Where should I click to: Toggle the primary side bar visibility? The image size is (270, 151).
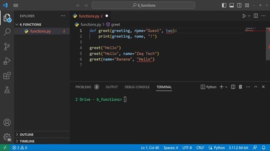point(224,5)
